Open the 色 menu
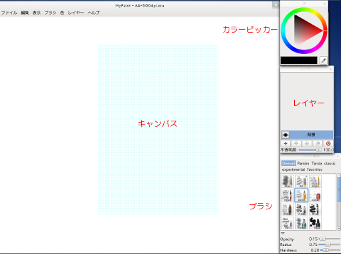This screenshot has height=254, width=341. tap(62, 13)
